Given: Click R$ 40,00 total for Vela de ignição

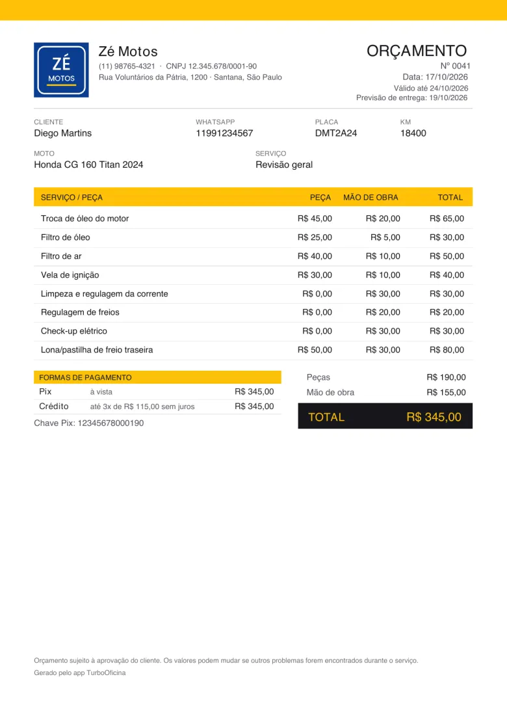Looking at the screenshot, I should tap(447, 274).
